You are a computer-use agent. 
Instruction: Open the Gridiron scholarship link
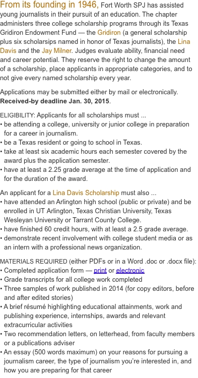109,33
